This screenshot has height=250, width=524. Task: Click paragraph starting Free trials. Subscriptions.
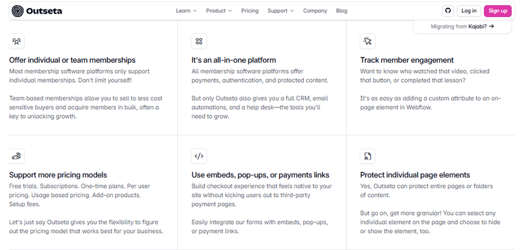click(x=80, y=195)
